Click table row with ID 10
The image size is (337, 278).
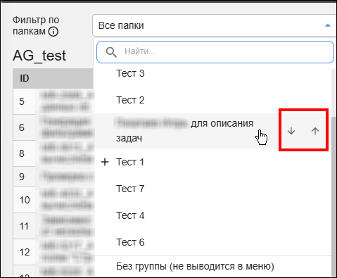(x=53, y=200)
